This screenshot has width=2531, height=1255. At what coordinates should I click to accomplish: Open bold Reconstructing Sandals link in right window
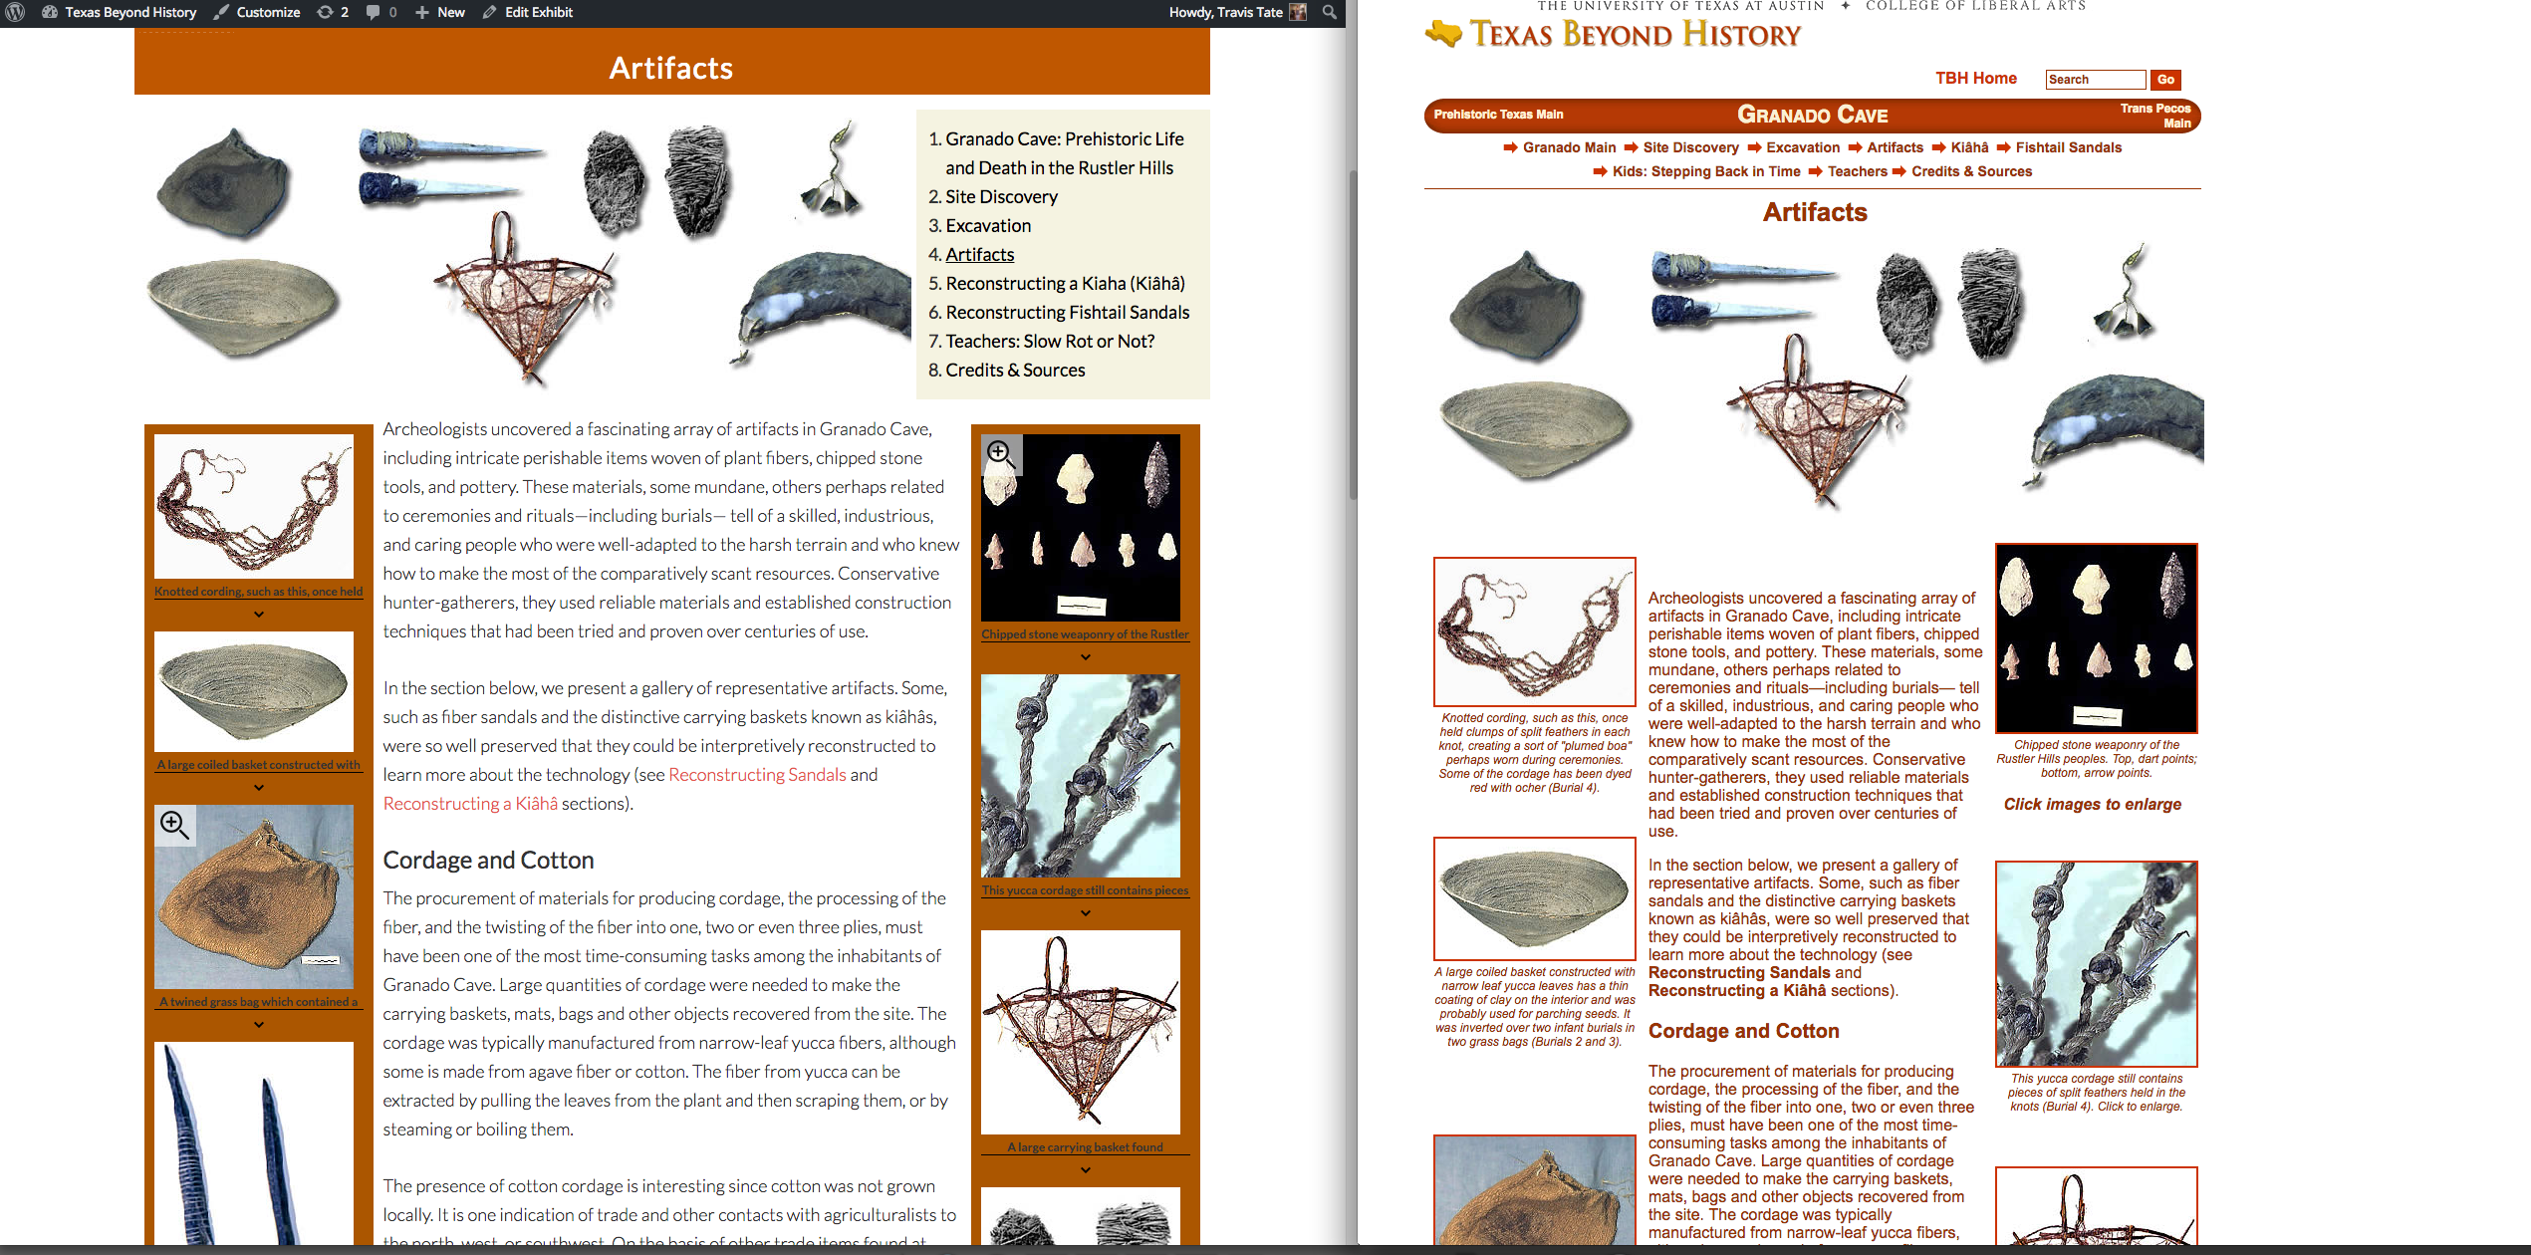[x=1739, y=973]
